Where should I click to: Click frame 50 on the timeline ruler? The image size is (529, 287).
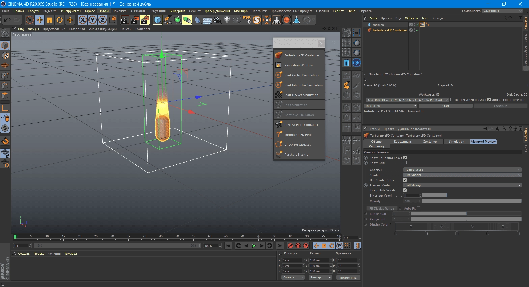[177, 237]
